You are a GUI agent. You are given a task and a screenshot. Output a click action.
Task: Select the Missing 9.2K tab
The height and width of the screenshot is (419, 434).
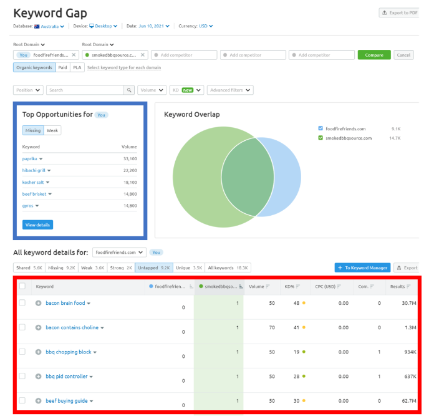pos(62,267)
